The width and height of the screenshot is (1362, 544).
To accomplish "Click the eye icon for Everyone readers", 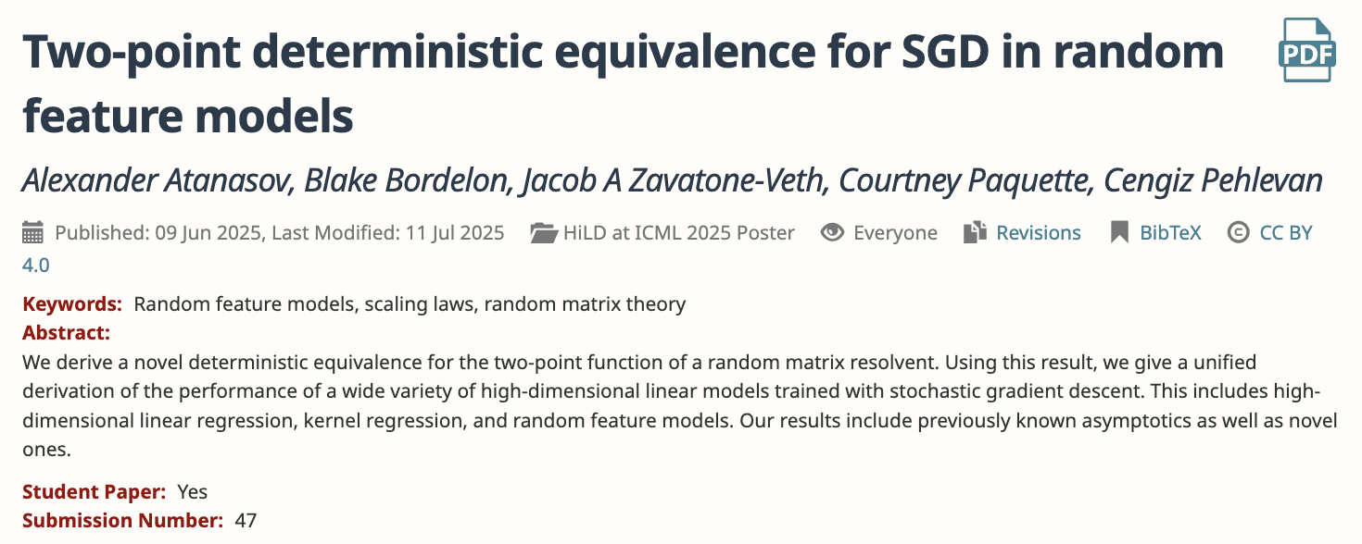I will tap(832, 232).
